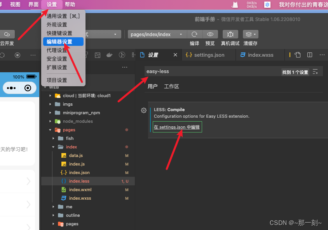This screenshot has width=328, height=230.
Task: Select 项目设置 menu entry
Action: (x=63, y=80)
